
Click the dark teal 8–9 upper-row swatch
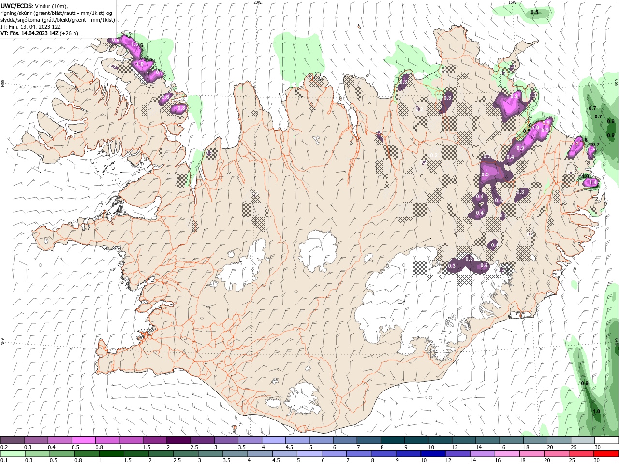click(392, 440)
